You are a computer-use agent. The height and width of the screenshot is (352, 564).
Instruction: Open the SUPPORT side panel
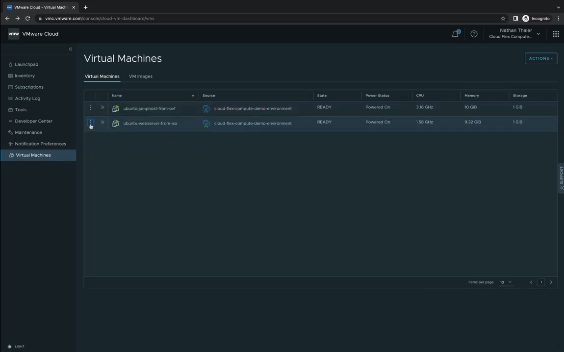click(x=561, y=178)
